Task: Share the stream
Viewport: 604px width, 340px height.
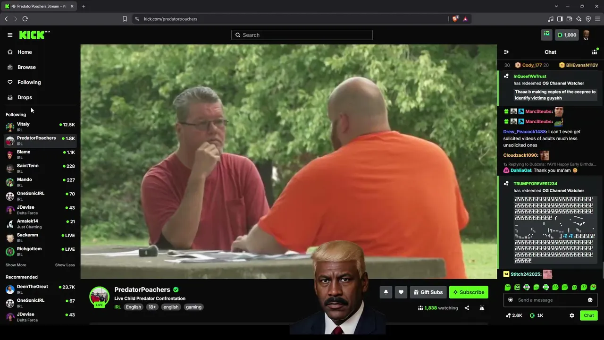Action: 467,308
